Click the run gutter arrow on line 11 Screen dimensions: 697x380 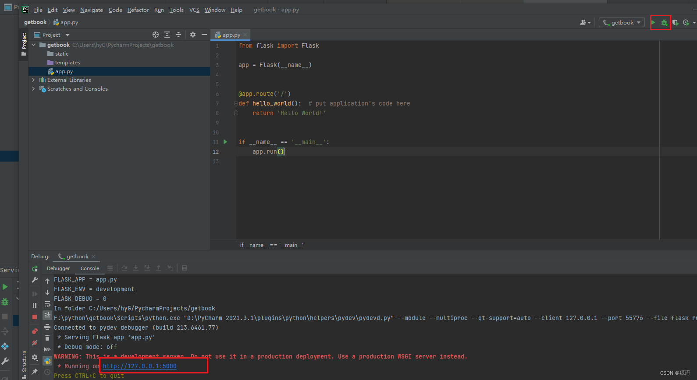pos(225,142)
